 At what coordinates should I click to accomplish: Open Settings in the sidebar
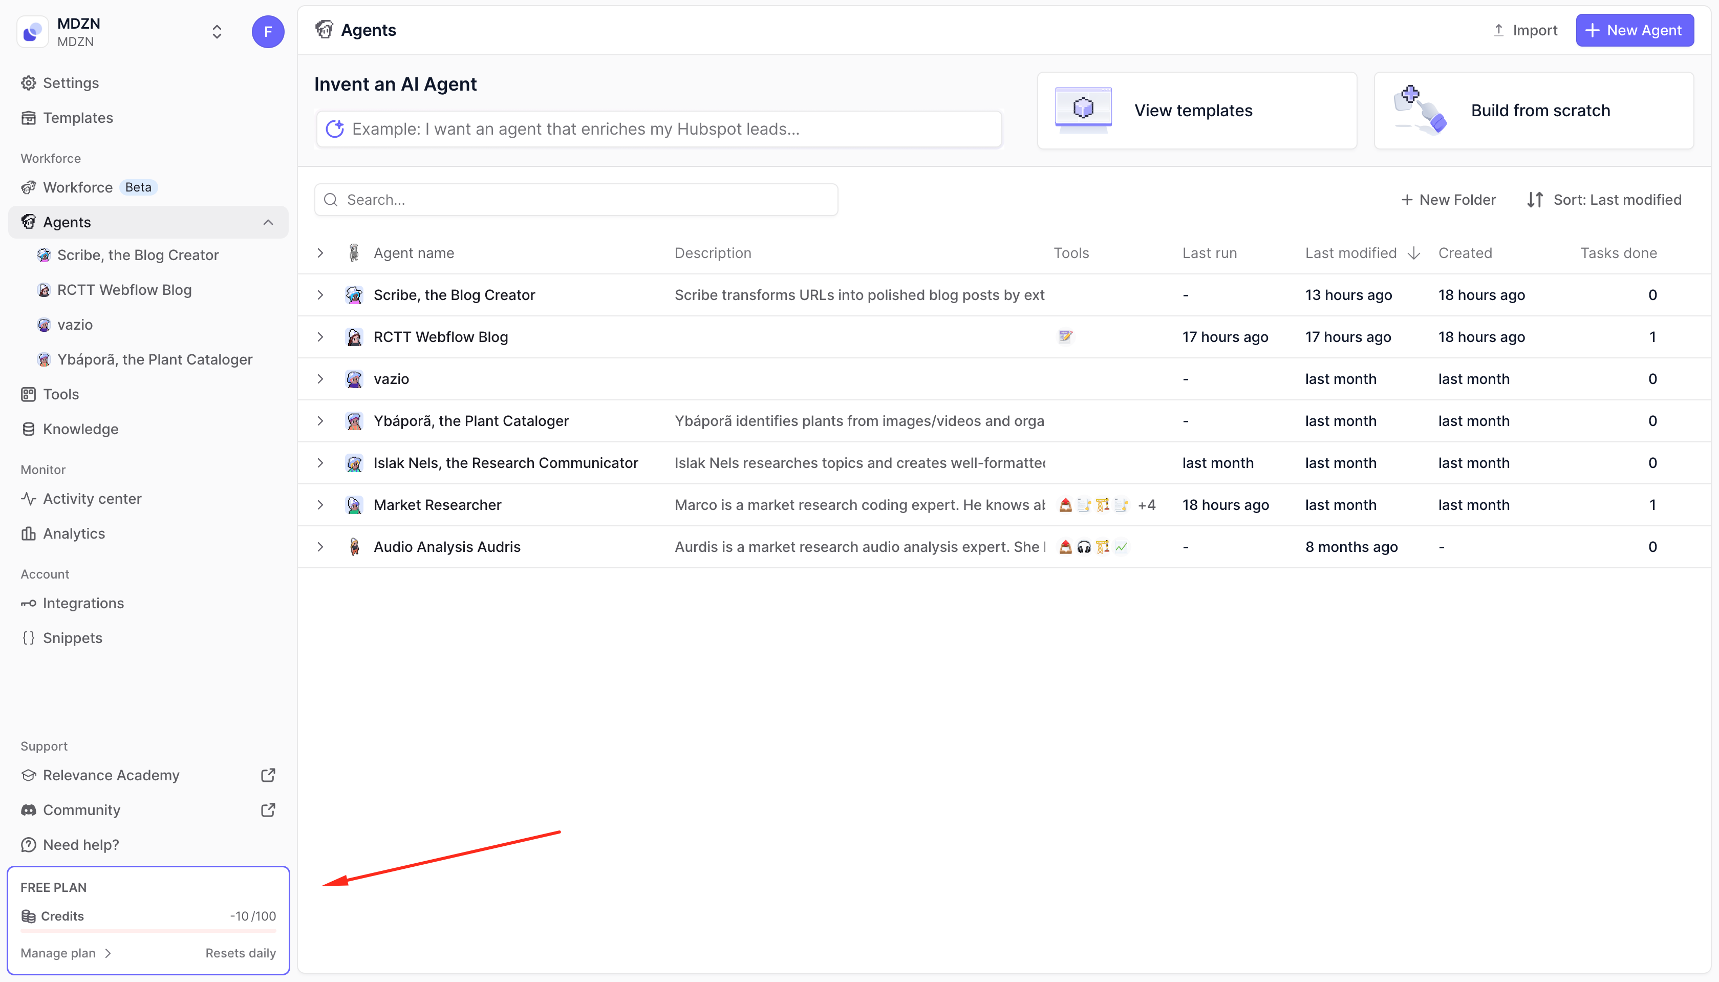147,83
